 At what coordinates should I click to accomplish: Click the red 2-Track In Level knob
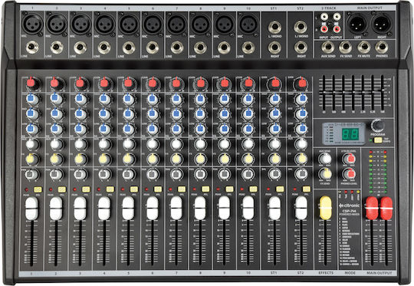pos(349,159)
